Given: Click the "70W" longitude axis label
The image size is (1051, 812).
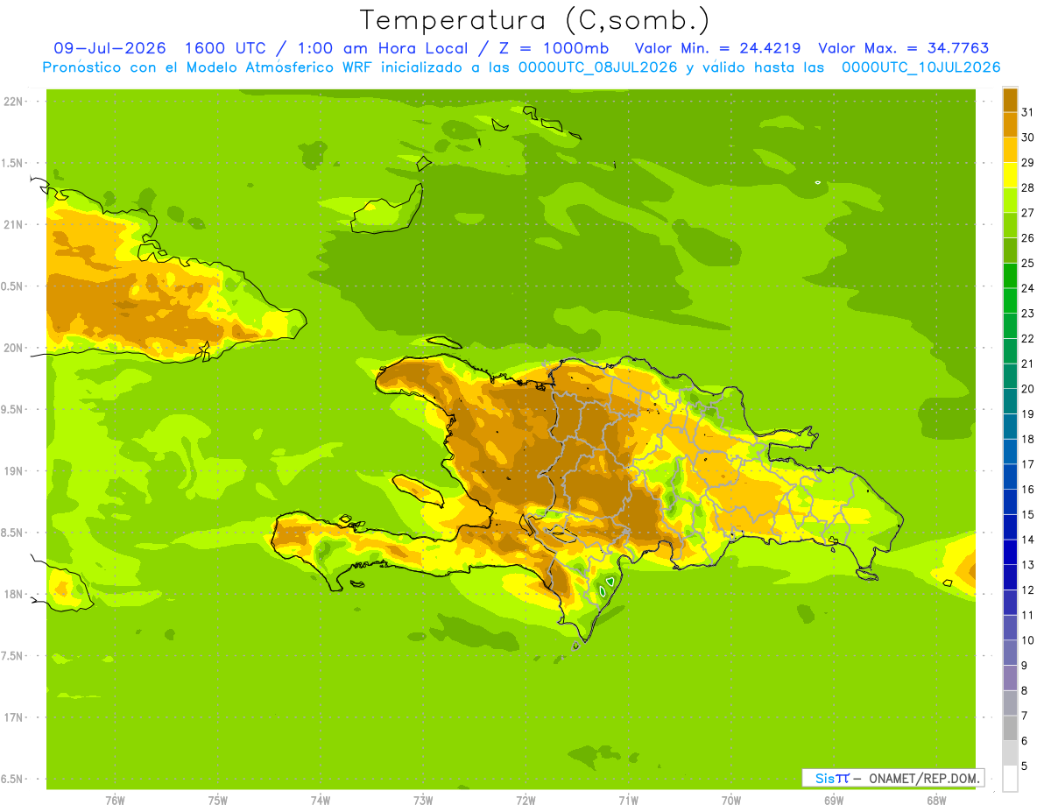Looking at the screenshot, I should click(731, 801).
